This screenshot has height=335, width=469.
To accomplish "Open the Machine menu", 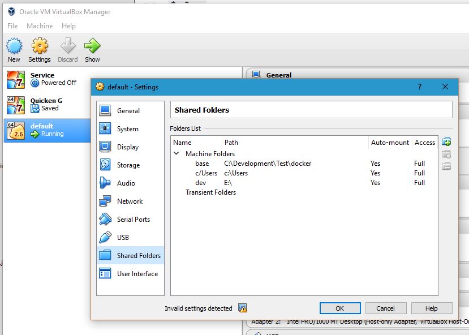I will (40, 26).
